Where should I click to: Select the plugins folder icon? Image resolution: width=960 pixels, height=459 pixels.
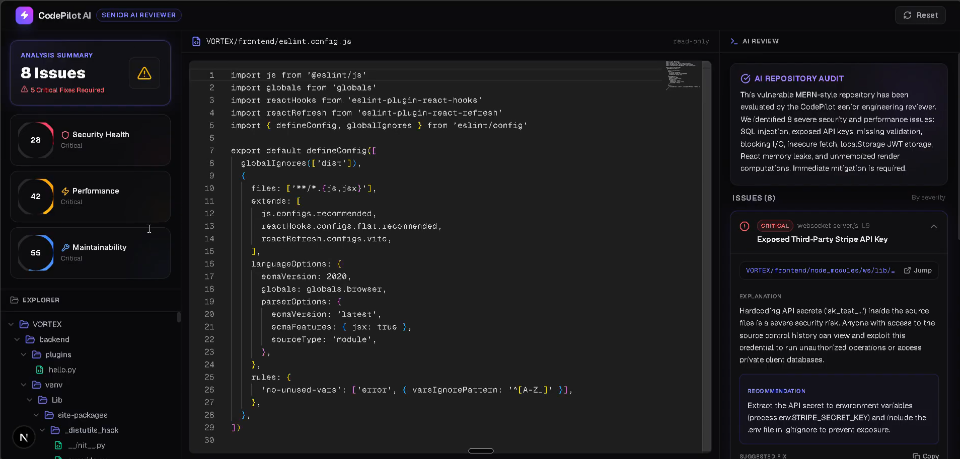pyautogui.click(x=36, y=354)
